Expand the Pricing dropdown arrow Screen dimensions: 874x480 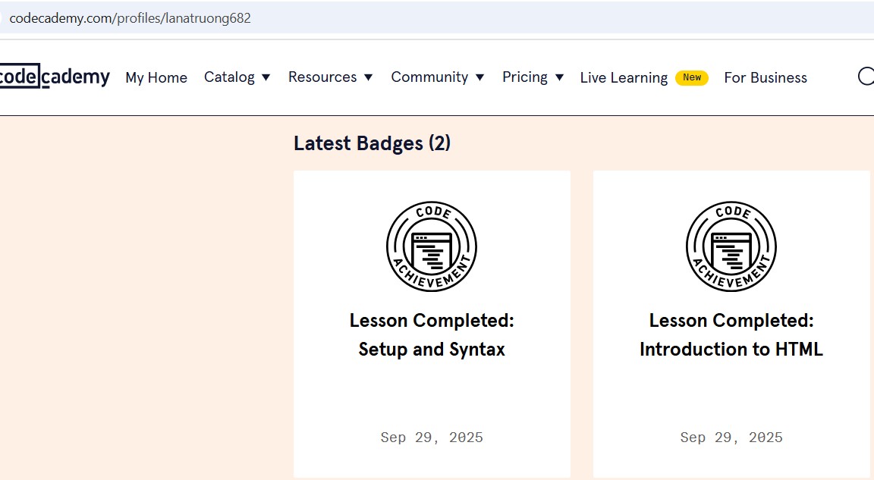(x=559, y=77)
